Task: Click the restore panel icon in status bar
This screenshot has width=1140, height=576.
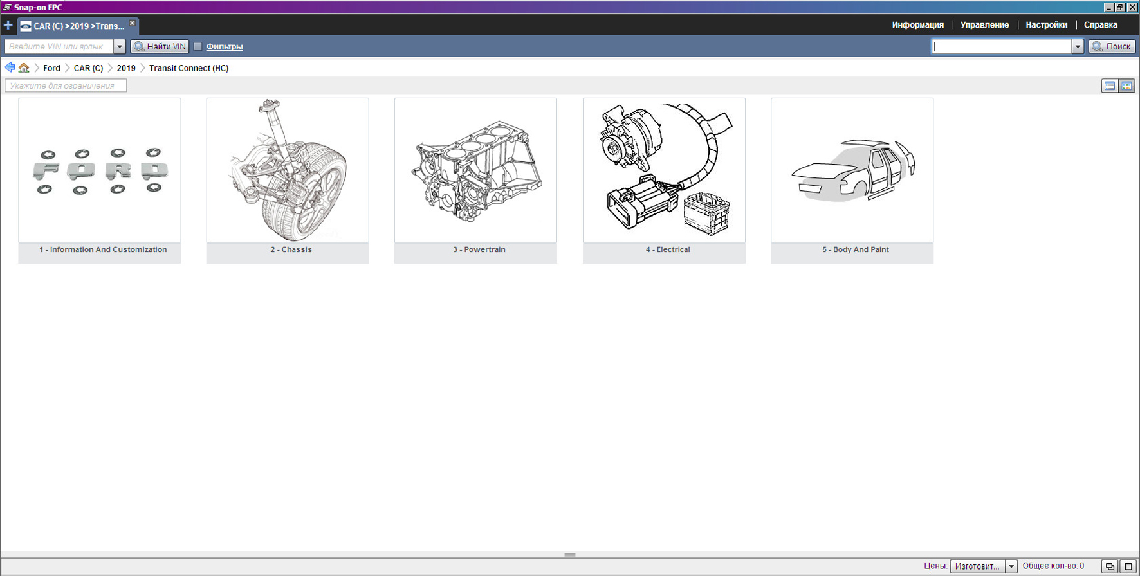Action: tap(1110, 566)
